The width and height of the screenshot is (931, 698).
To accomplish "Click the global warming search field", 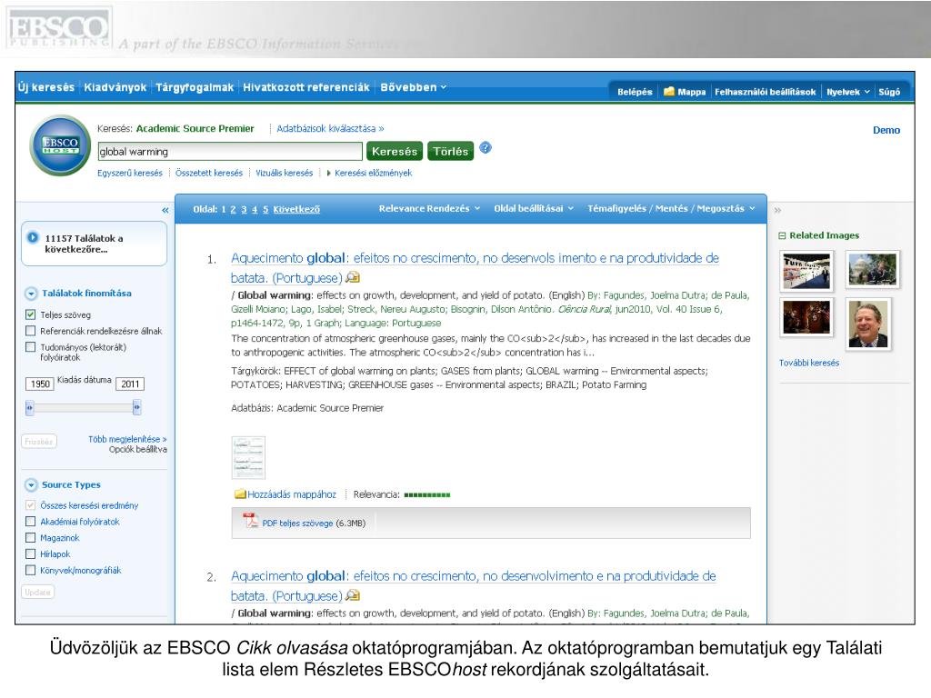I will click(230, 152).
